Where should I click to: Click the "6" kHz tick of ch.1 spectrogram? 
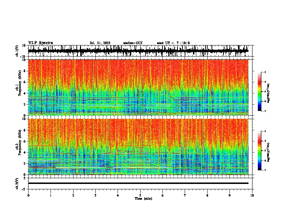25,82
